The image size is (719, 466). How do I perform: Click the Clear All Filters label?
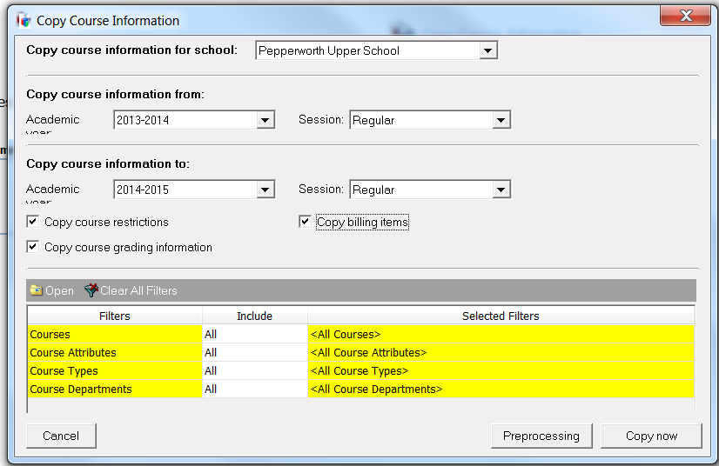pos(138,290)
